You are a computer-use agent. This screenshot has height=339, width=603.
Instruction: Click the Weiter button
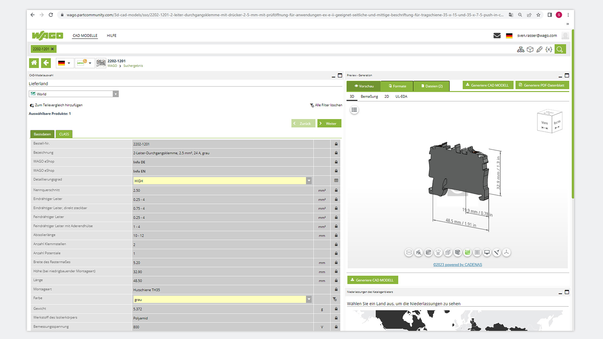click(x=329, y=124)
